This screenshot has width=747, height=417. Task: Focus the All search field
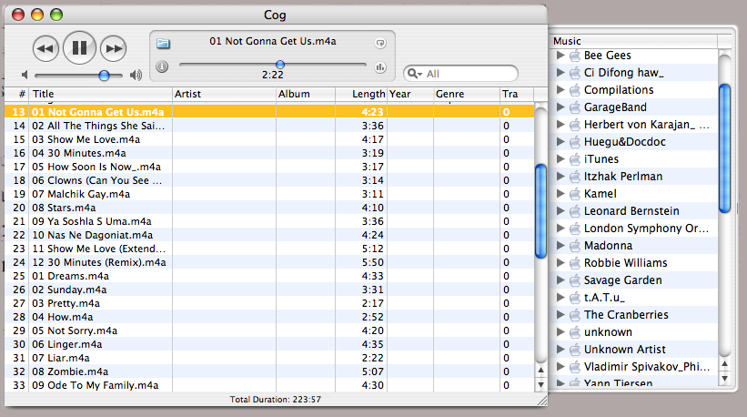click(x=460, y=74)
